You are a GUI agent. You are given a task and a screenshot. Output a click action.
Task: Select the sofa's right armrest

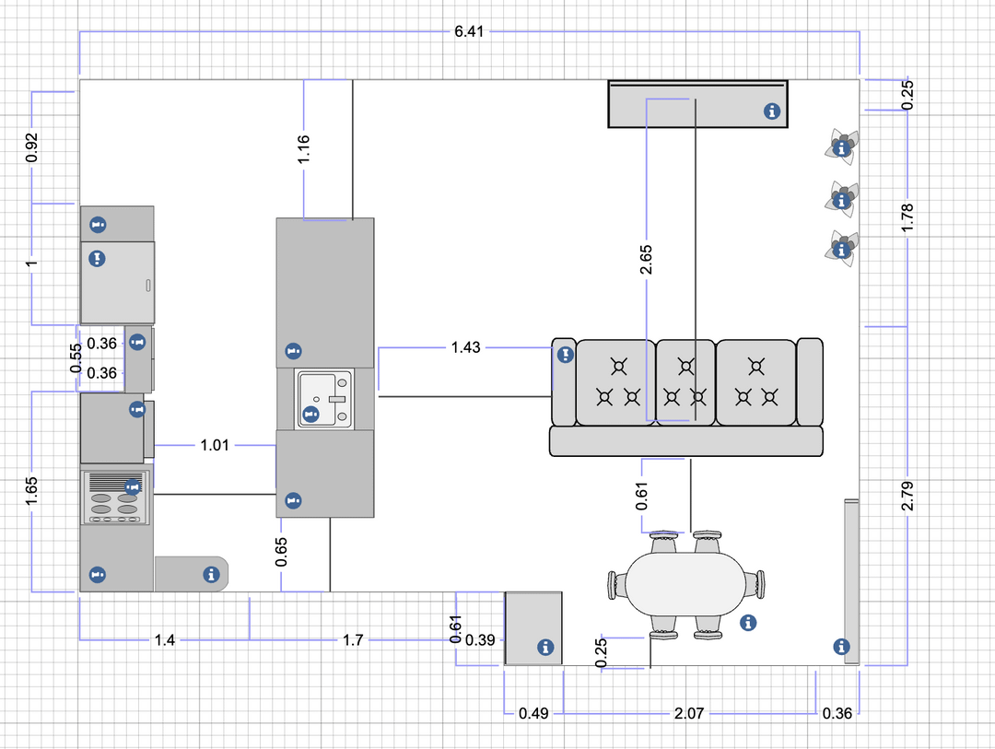(x=810, y=382)
